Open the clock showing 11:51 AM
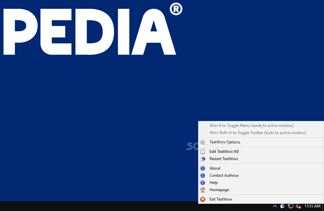Screen dimensions: 324x211 pos(312,206)
